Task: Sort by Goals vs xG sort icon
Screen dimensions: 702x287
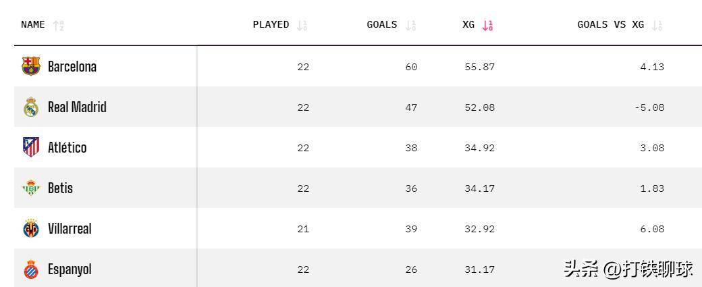Action: click(657, 26)
